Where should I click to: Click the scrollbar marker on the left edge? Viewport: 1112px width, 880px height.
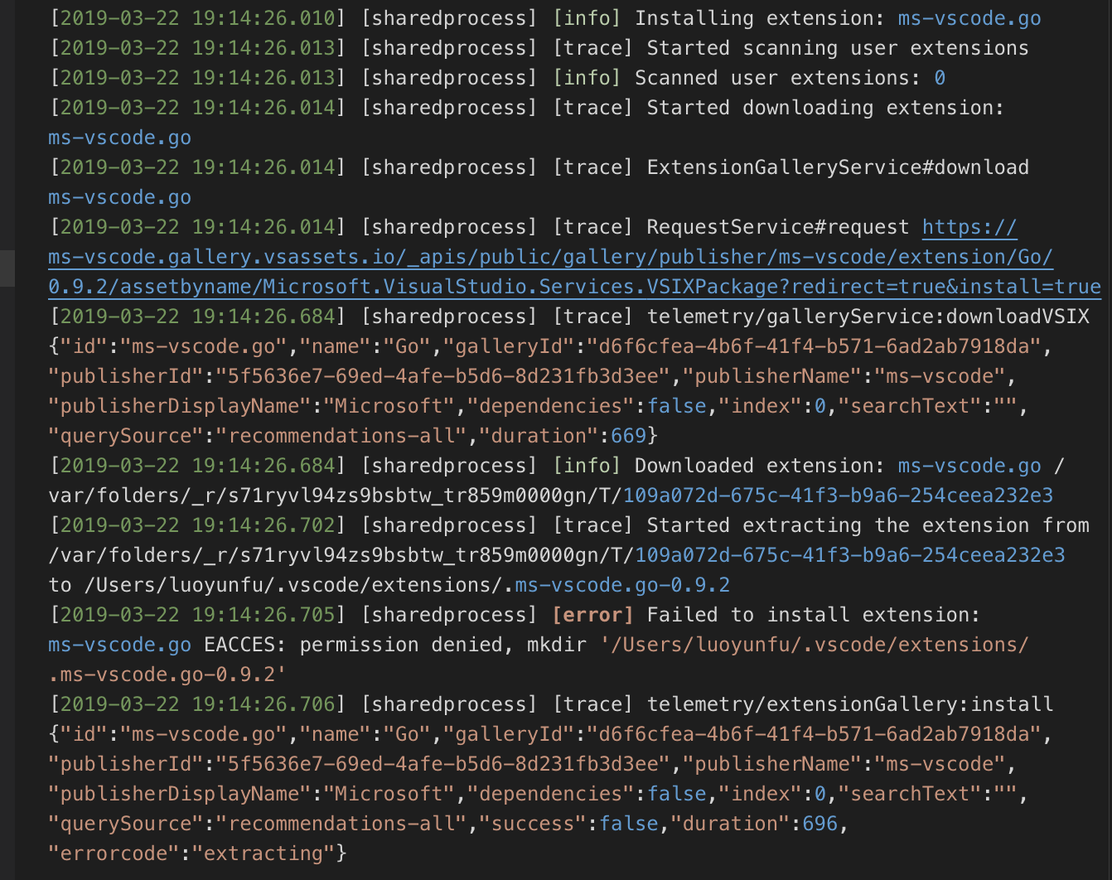tap(8, 268)
